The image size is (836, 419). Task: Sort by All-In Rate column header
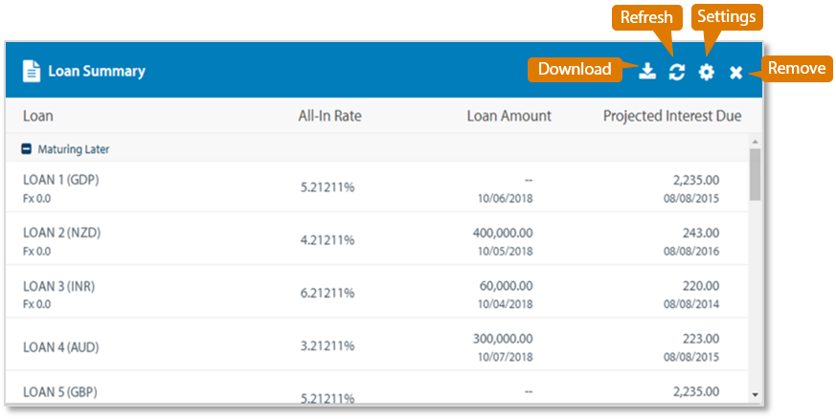pyautogui.click(x=329, y=116)
